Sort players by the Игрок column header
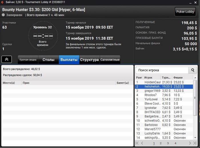Screen dimensions: 200x148 pyautogui.click(x=152, y=78)
